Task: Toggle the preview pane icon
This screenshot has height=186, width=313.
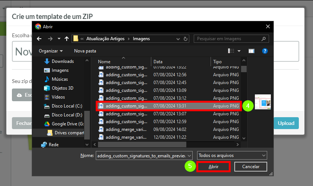Action: pyautogui.click(x=251, y=51)
